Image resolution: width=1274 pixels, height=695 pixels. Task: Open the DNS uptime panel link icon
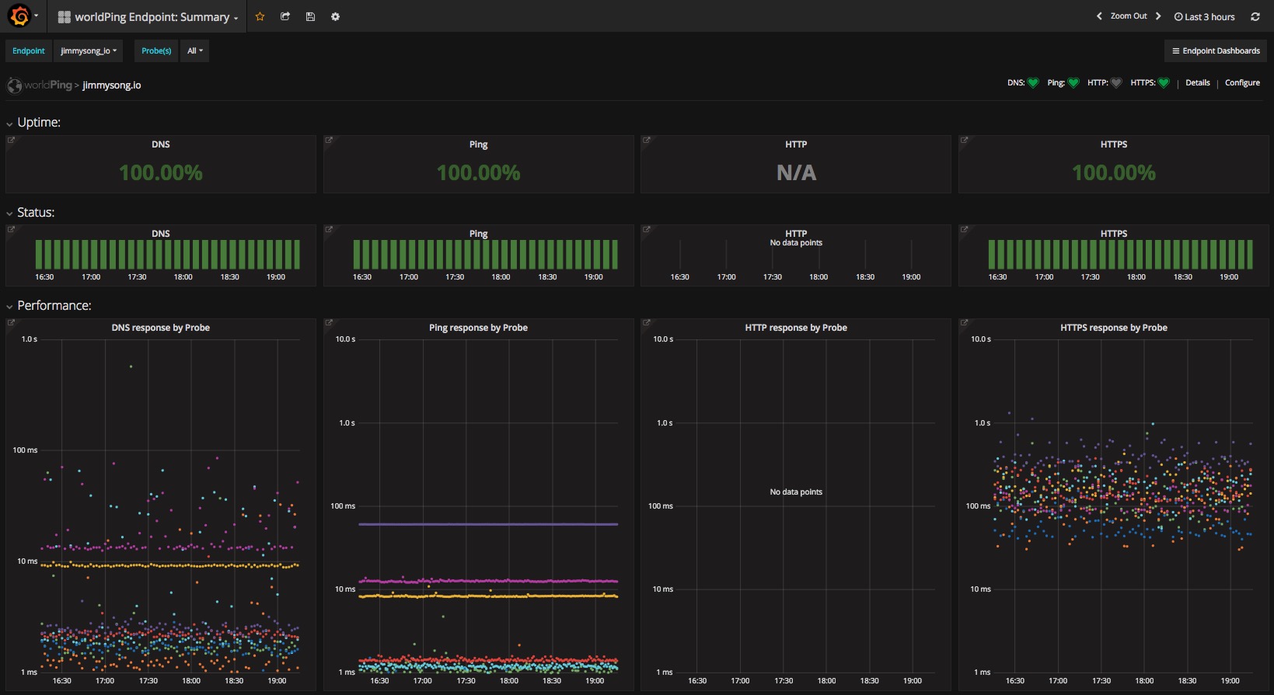(12, 141)
